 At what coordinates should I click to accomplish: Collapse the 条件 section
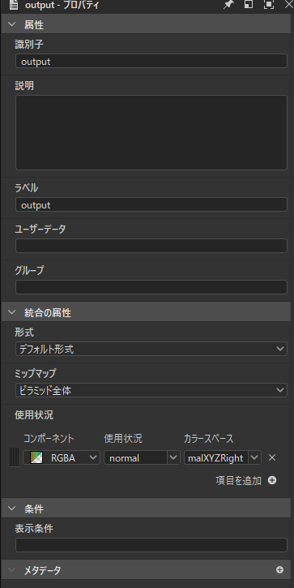point(11,509)
